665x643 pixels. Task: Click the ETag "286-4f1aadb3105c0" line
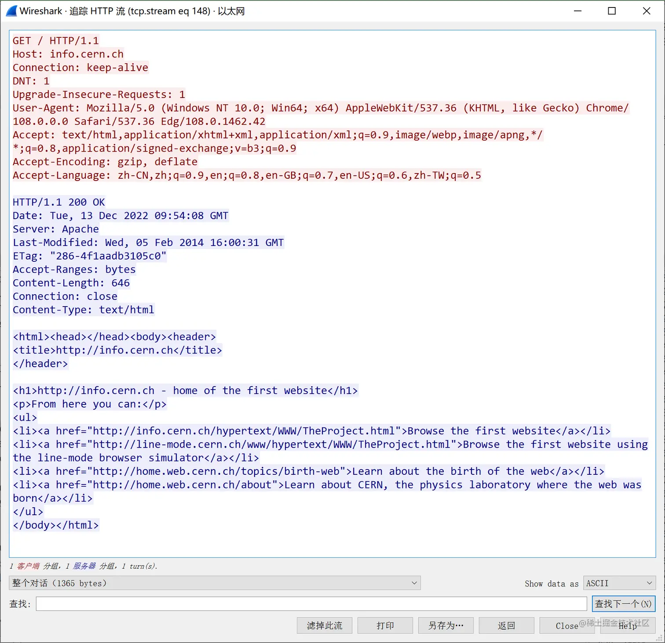90,256
